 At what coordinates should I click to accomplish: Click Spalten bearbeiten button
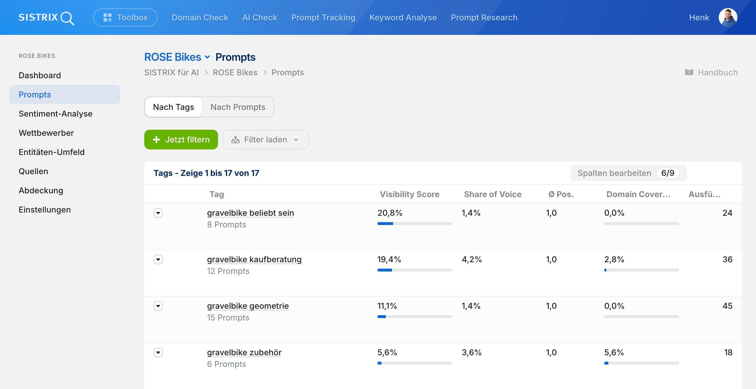tap(629, 173)
